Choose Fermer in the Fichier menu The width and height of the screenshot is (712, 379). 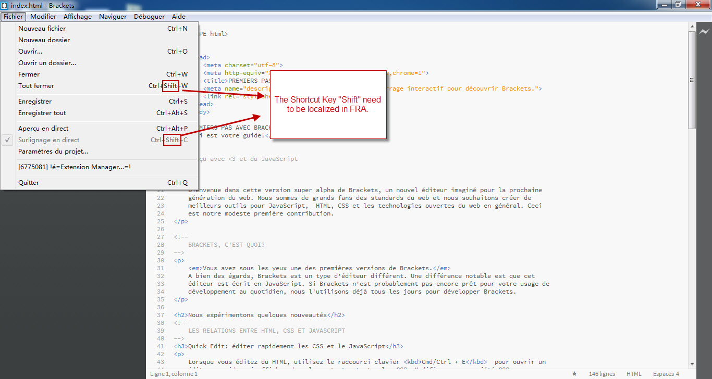tap(99, 74)
